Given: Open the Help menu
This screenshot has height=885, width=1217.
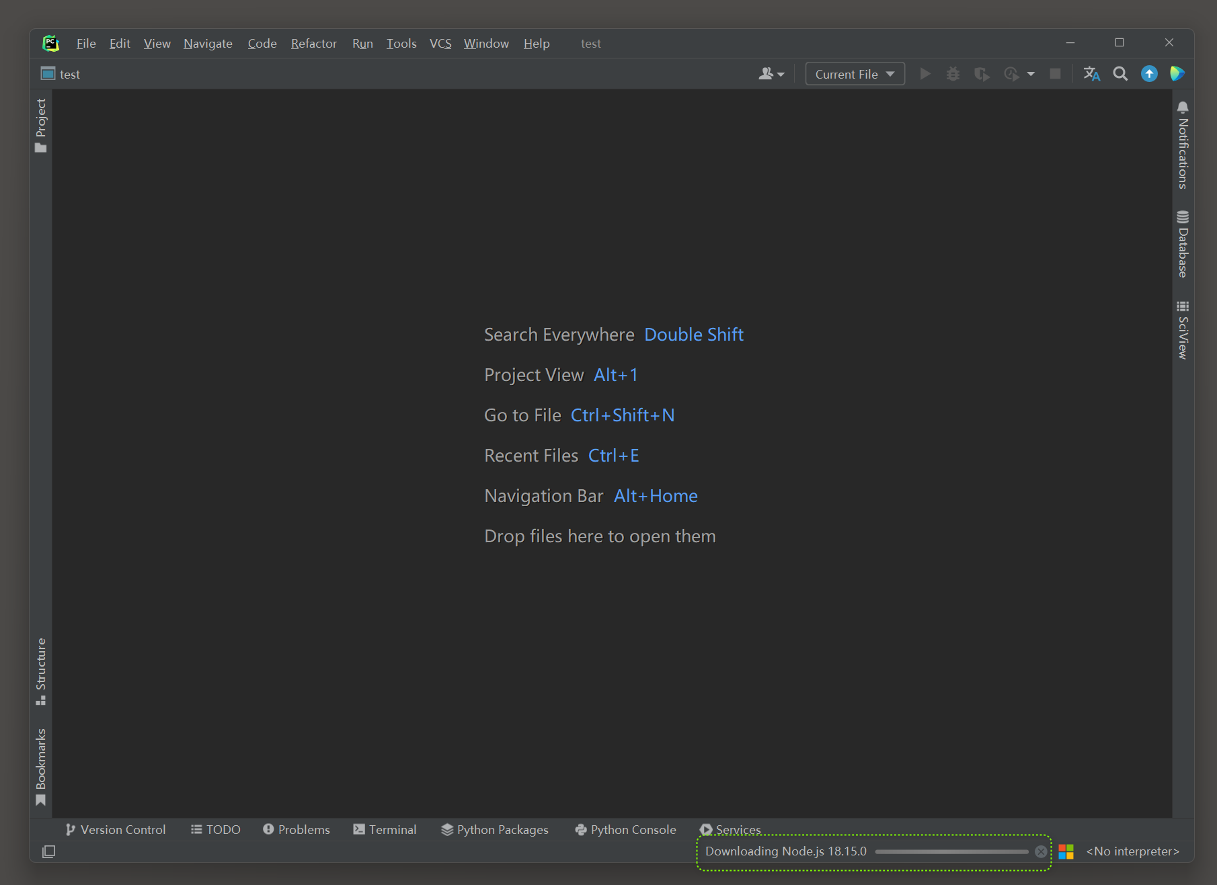Looking at the screenshot, I should (537, 43).
